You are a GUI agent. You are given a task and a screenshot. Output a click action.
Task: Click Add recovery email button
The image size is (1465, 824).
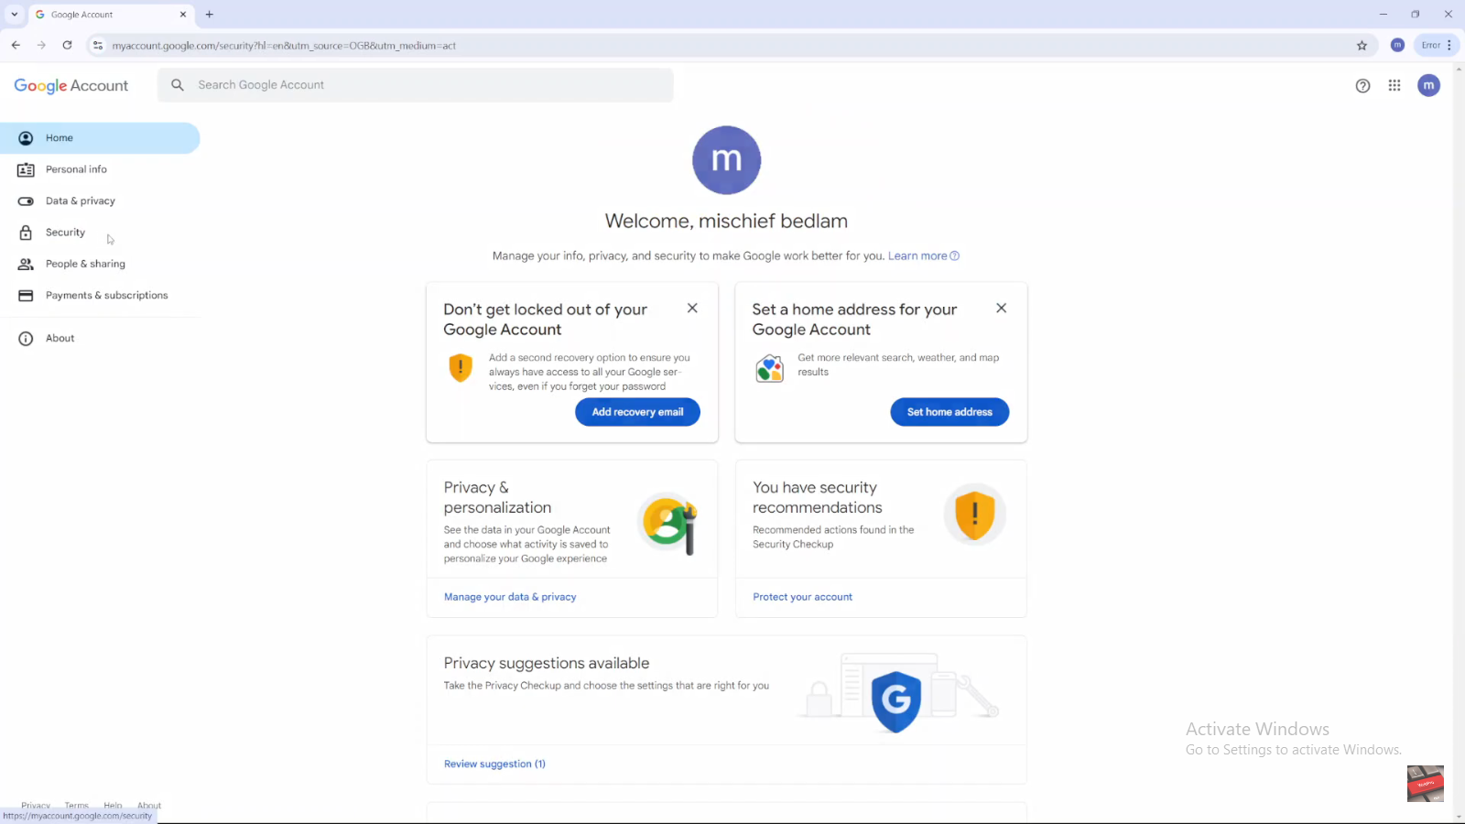pos(637,412)
